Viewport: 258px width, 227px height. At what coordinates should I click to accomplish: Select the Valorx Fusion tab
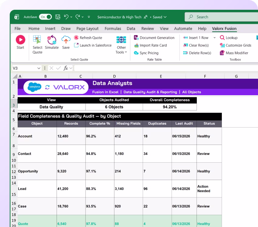pos(224,29)
